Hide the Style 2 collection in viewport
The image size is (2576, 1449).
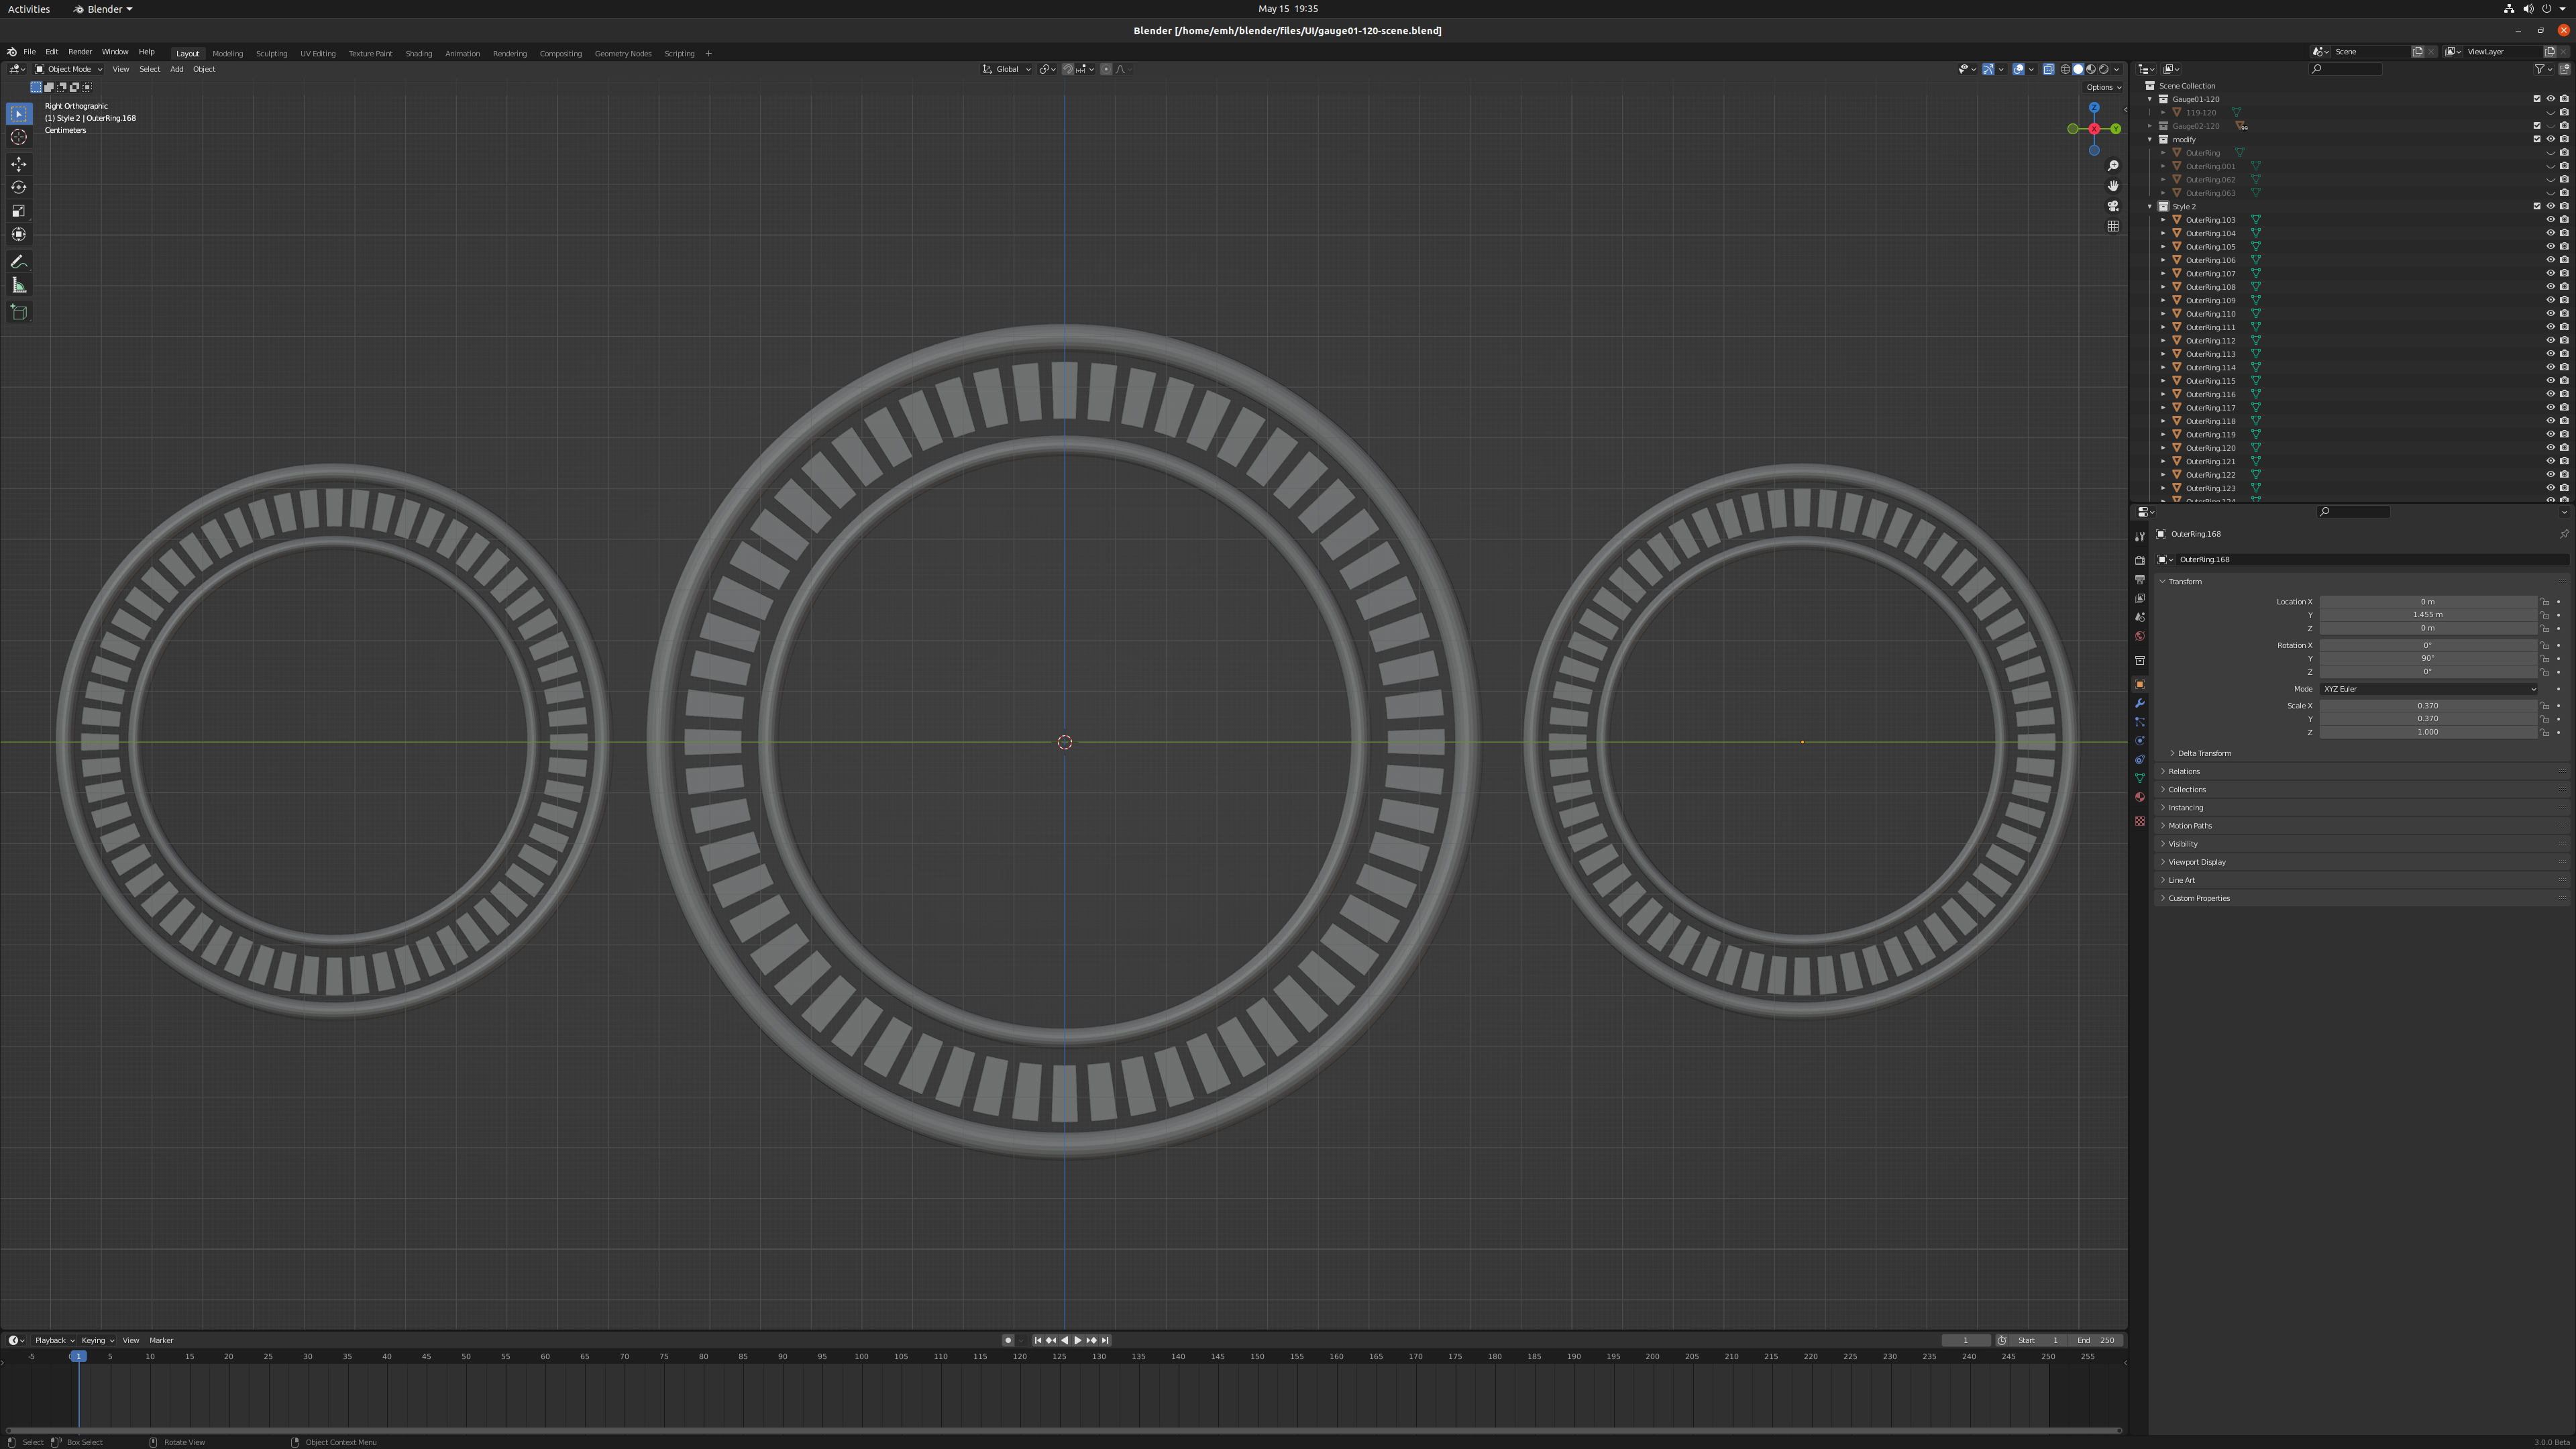(x=2550, y=206)
